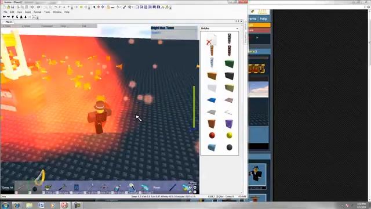Select the blue book gear in hotbar
Screen dimensions: 371x209
coord(76,188)
